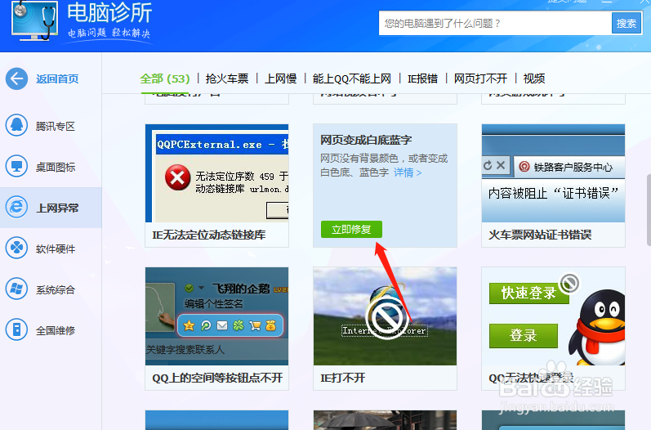Click the 软件硬件 label in sidebar
Image resolution: width=651 pixels, height=430 pixels.
(56, 249)
